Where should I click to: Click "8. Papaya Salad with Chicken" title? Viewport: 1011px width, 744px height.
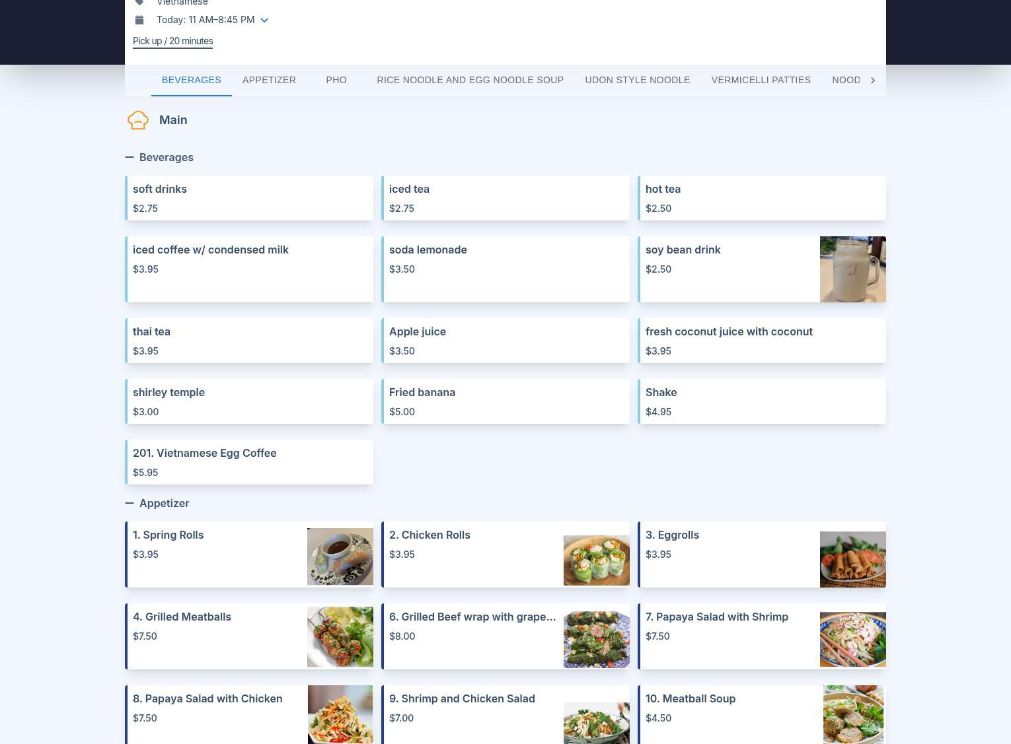207,698
